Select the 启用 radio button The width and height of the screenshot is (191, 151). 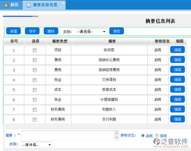143,136
